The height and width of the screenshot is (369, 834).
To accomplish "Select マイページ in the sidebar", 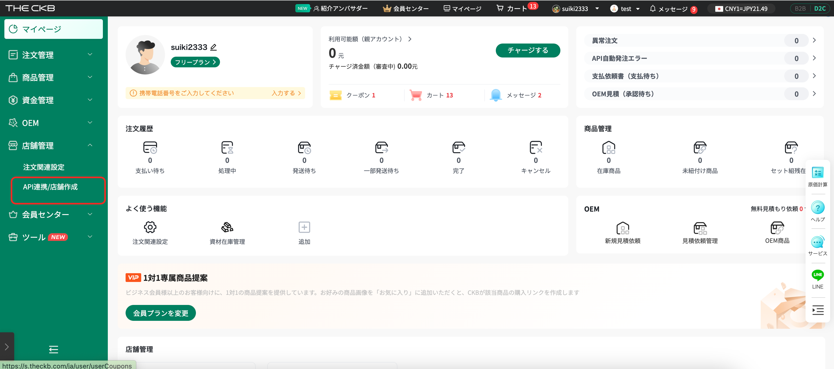I will 53,29.
